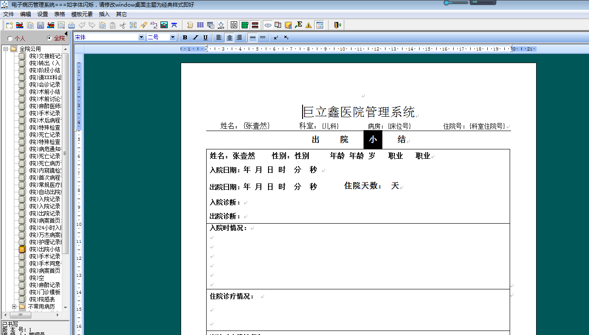
Task: Toggle underline formatting
Action: [x=205, y=38]
